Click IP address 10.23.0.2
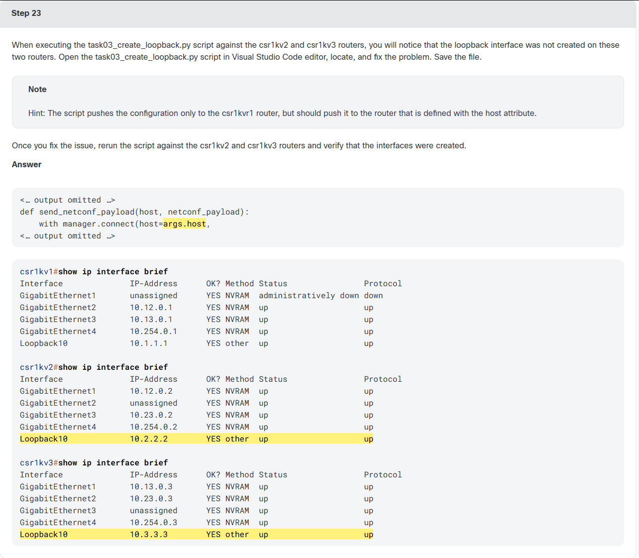The image size is (639, 558). tap(151, 415)
